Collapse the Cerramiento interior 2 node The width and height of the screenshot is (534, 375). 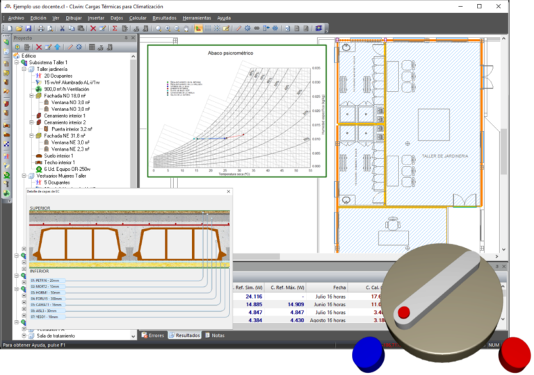pyautogui.click(x=31, y=122)
